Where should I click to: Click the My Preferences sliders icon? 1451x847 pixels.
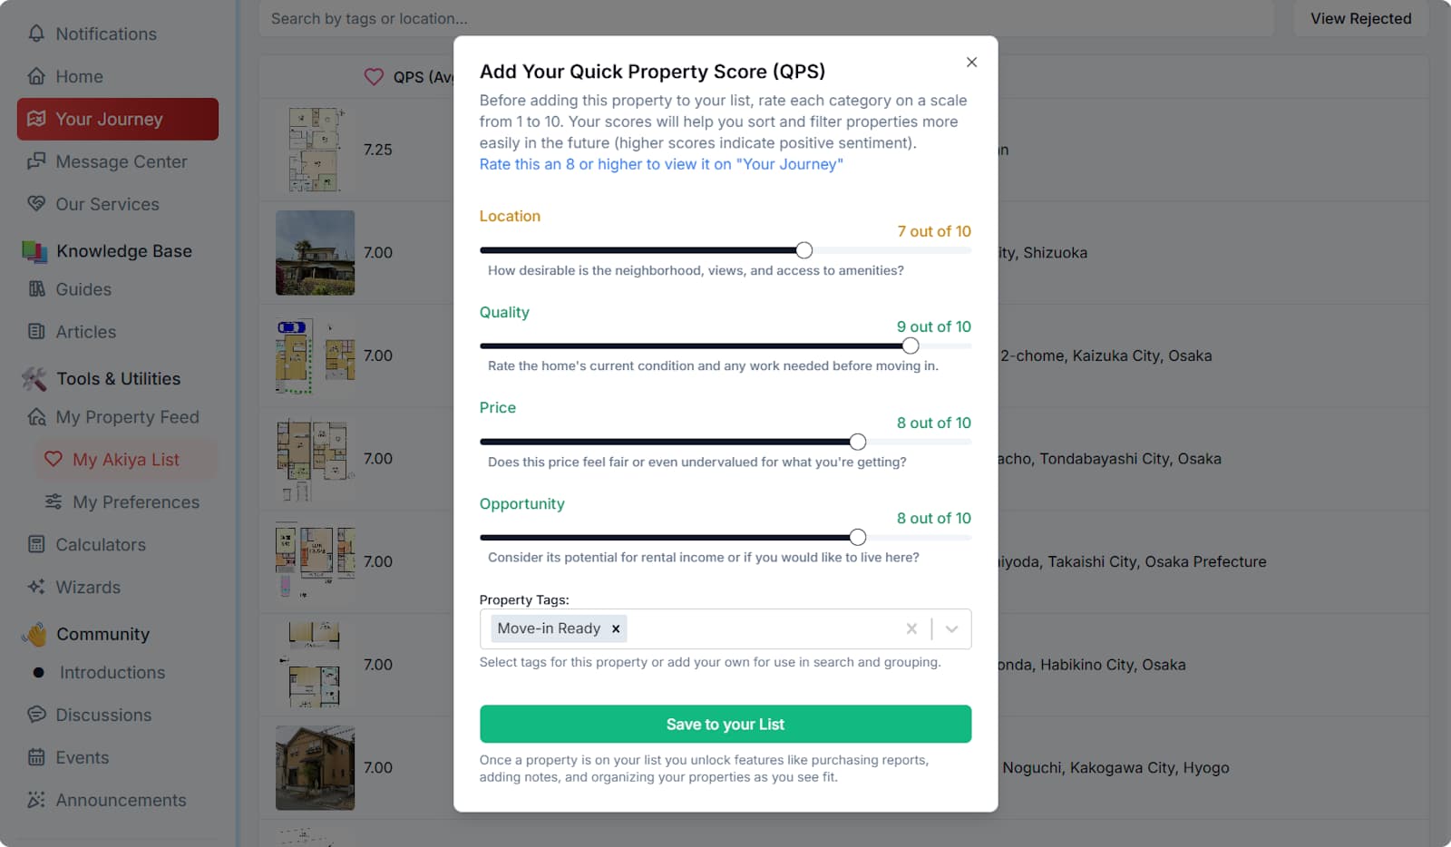[54, 502]
